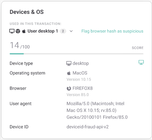Screen dimensions: 152x140
Task: Click the 14/100 score value
Action: [20, 46]
